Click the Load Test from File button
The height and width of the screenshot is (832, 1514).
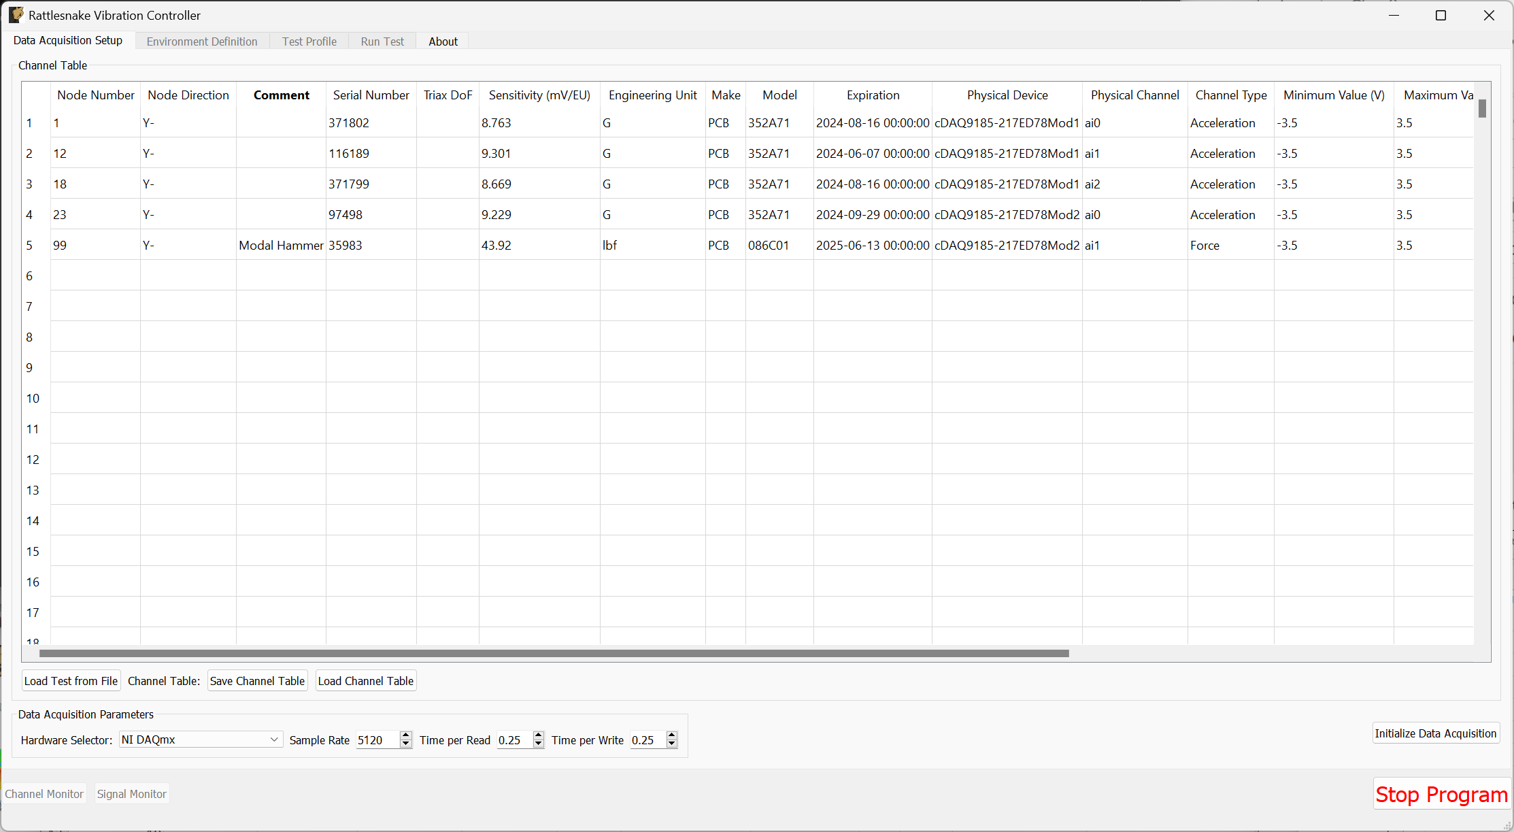tap(71, 680)
